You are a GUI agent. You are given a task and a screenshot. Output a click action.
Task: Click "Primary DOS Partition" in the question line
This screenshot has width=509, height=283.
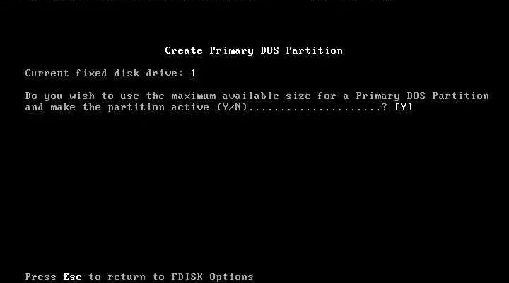[x=422, y=96]
